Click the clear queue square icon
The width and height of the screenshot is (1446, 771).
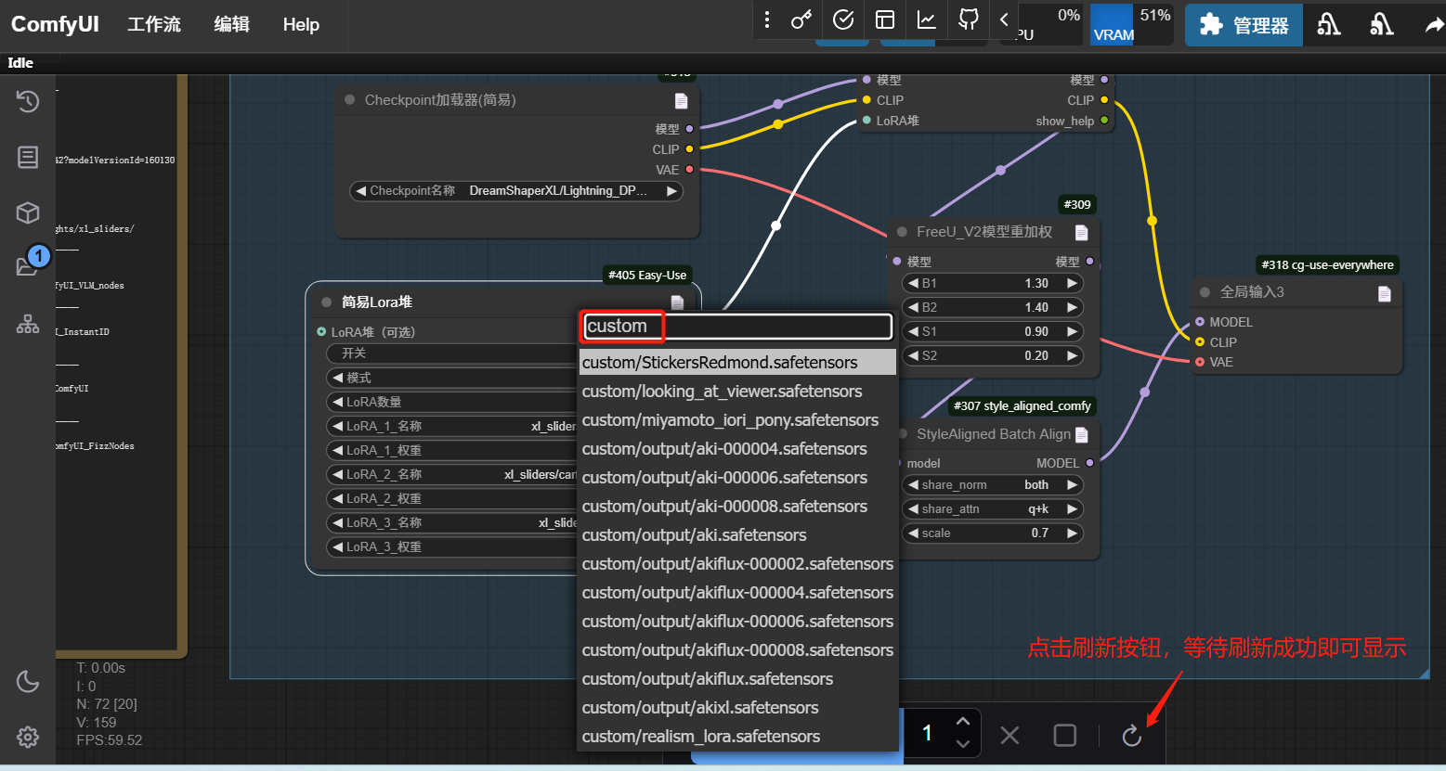click(x=1065, y=736)
